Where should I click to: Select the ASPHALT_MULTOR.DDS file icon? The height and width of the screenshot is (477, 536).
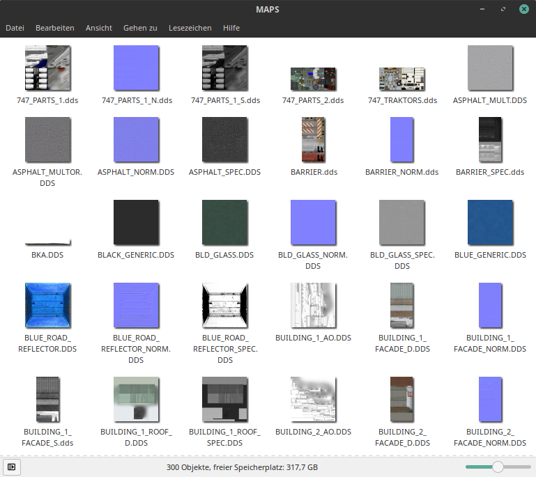point(47,139)
